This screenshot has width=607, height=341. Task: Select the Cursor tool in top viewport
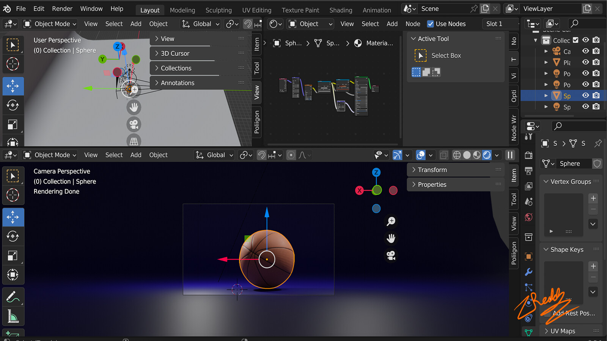point(13,64)
